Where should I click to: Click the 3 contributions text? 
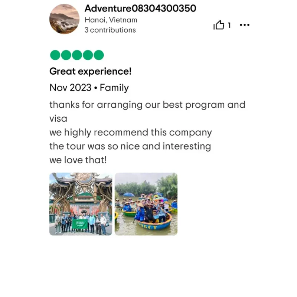(x=110, y=30)
